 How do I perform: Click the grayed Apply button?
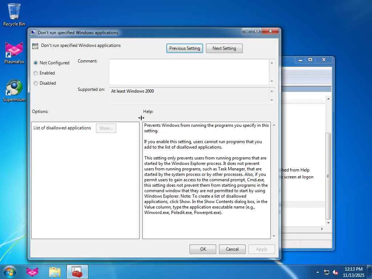(x=262, y=249)
